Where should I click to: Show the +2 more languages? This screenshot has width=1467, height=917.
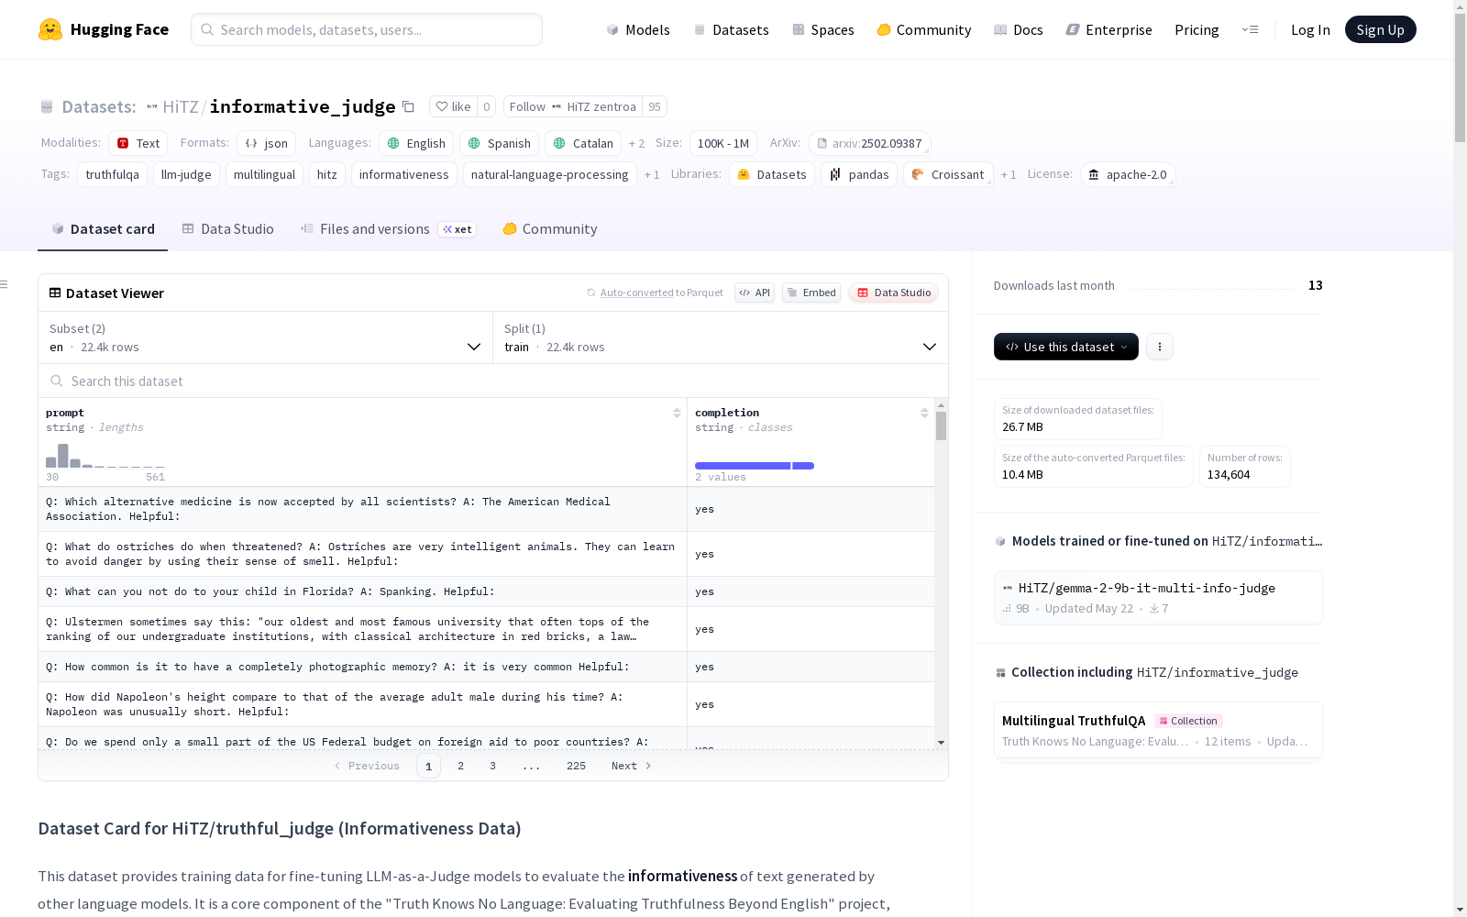coord(636,143)
